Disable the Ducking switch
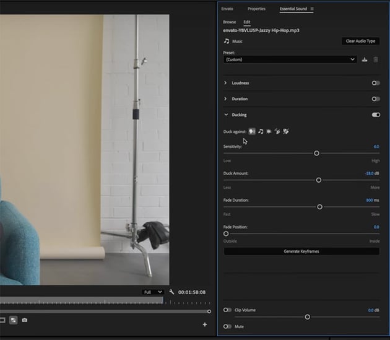This screenshot has width=390, height=340. (x=376, y=115)
